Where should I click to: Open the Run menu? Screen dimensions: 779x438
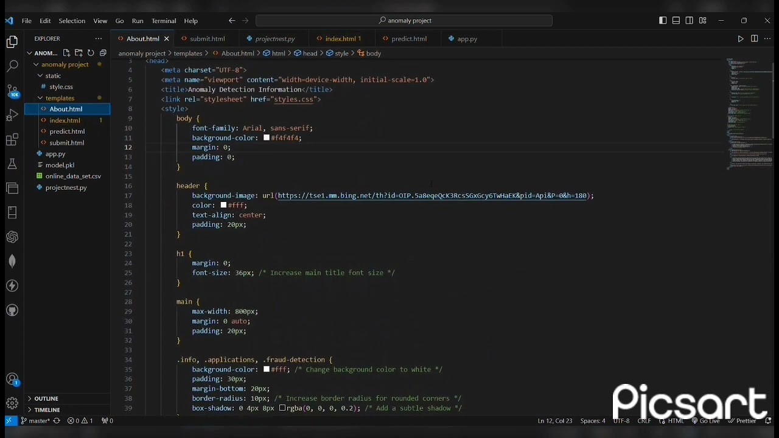pos(138,21)
